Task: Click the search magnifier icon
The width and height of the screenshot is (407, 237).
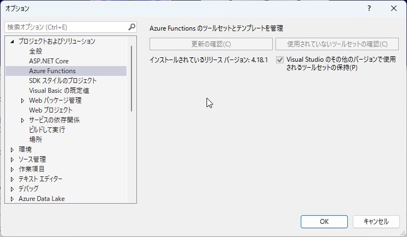Action: click(131, 27)
